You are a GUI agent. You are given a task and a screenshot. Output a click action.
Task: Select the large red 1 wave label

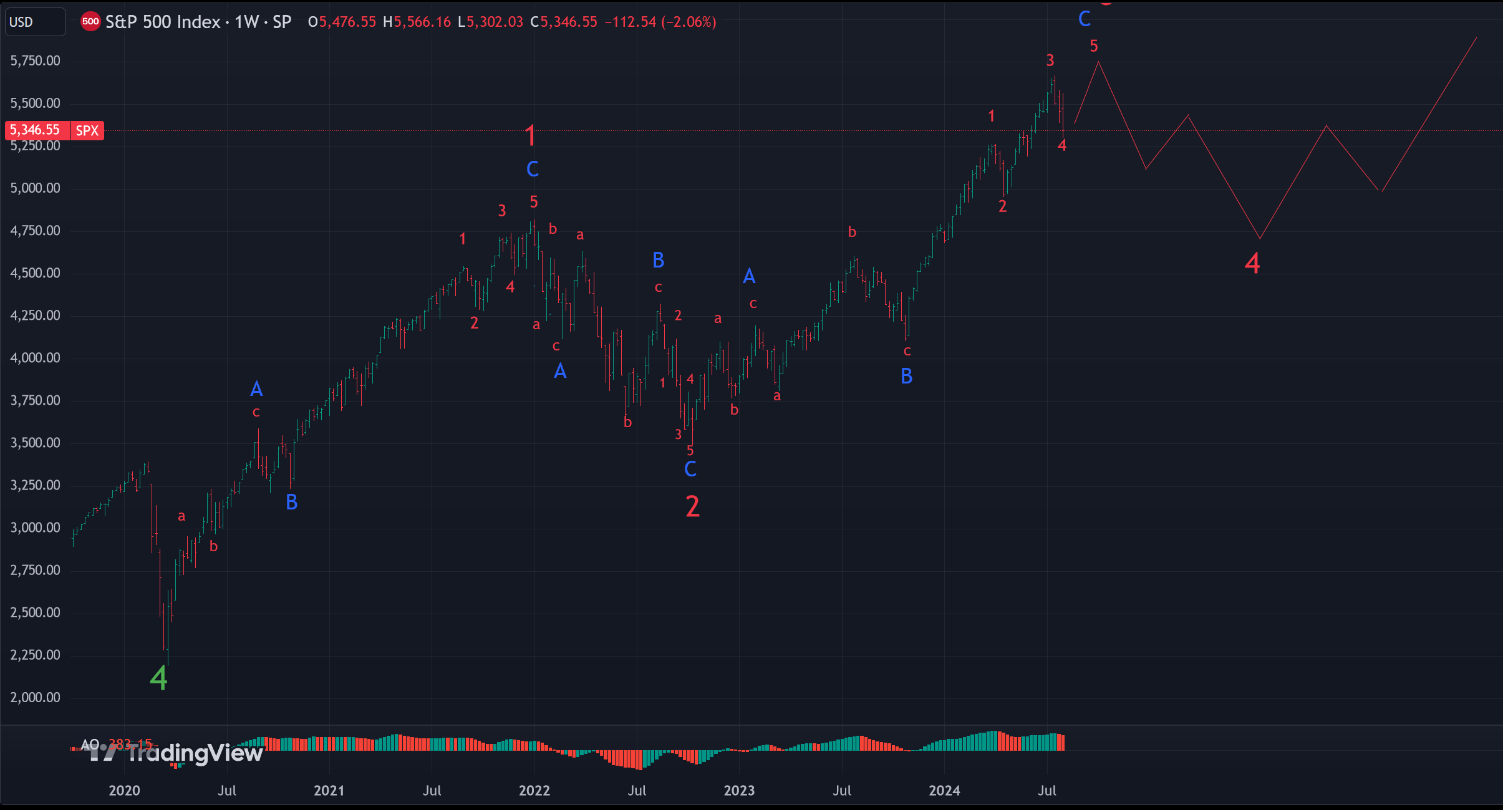tap(531, 135)
